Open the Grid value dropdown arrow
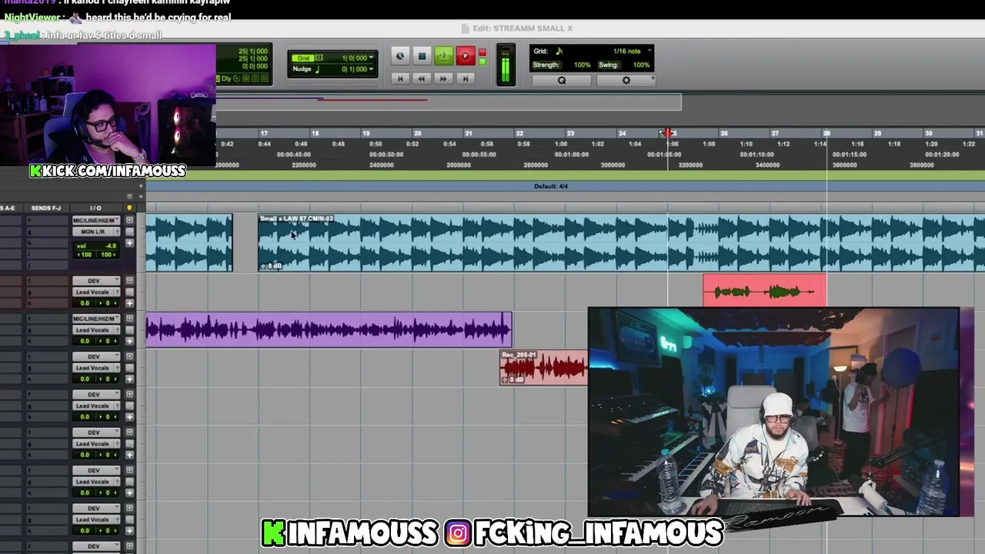 [x=371, y=58]
